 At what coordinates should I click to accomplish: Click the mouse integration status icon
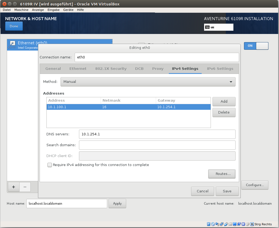pos(248,224)
